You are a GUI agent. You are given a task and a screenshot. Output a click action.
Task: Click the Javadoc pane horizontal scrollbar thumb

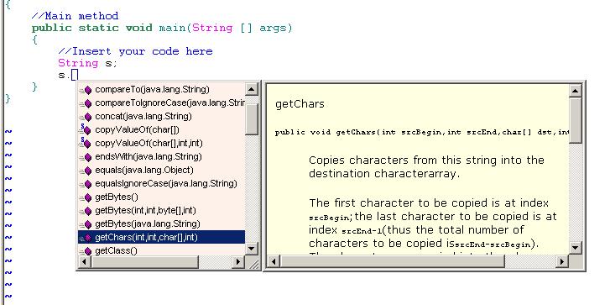click(x=392, y=261)
